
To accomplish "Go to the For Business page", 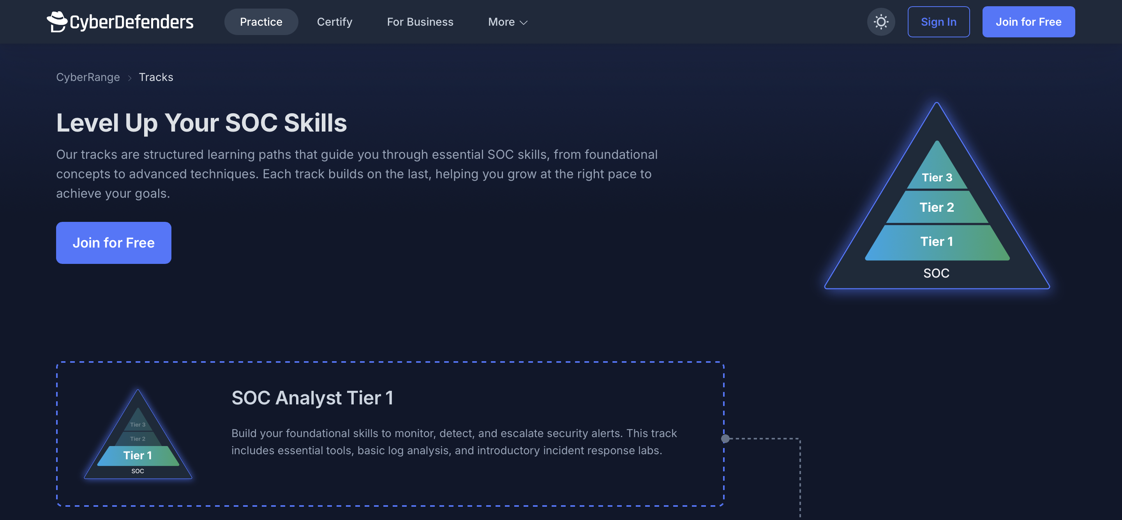I will [x=420, y=22].
